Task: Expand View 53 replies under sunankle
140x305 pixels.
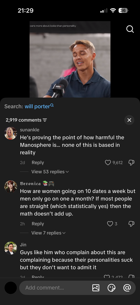Action: 50,172
